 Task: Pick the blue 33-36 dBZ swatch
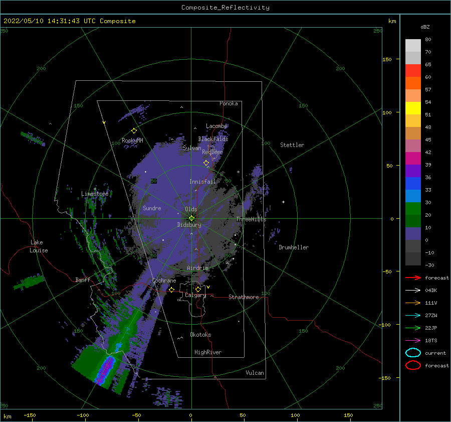pyautogui.click(x=413, y=183)
